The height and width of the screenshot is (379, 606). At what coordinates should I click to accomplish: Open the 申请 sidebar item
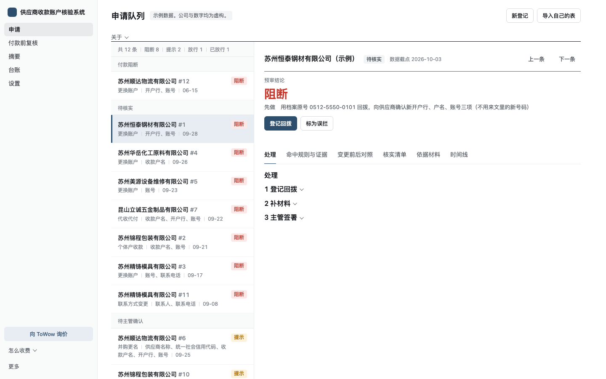tap(48, 29)
